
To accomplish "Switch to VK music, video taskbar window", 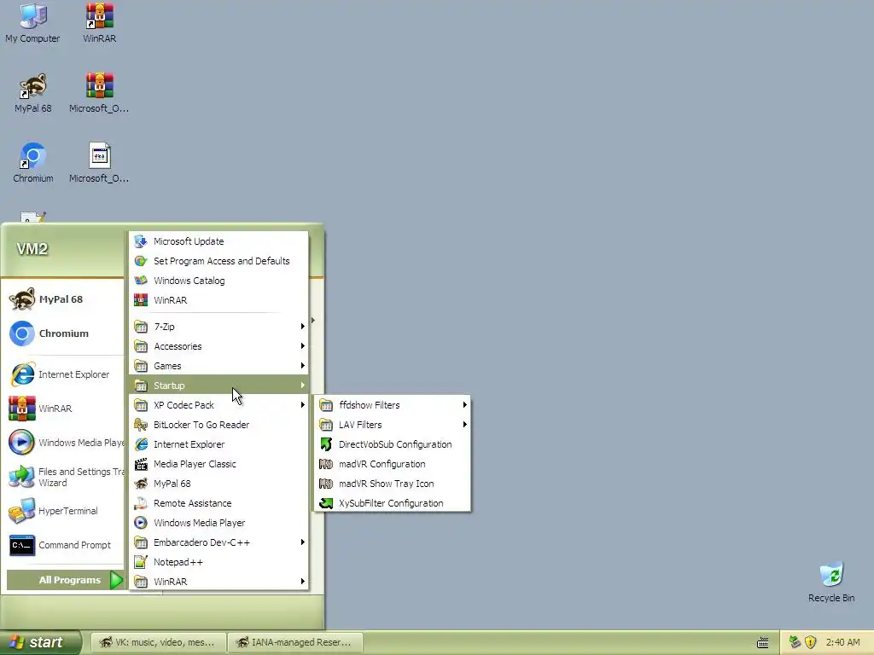I will 158,642.
